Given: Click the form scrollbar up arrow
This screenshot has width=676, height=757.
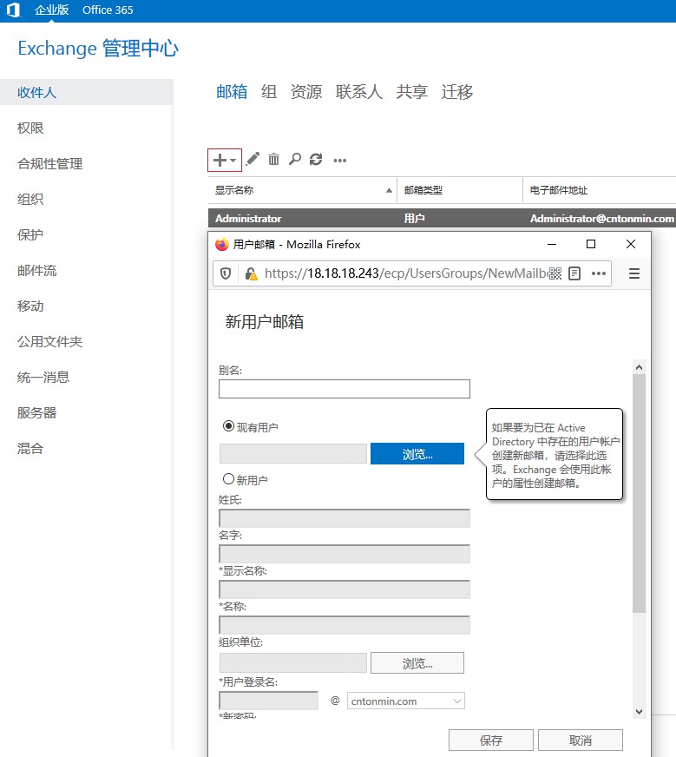Looking at the screenshot, I should point(639,367).
